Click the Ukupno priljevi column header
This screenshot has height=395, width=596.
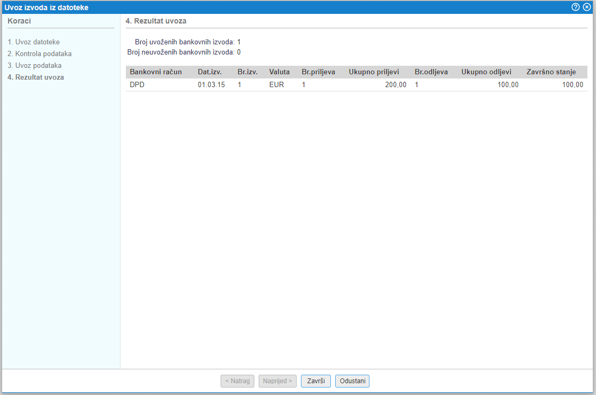pyautogui.click(x=374, y=72)
